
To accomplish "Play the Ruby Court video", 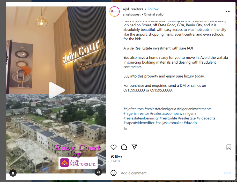I will (x=56, y=90).
